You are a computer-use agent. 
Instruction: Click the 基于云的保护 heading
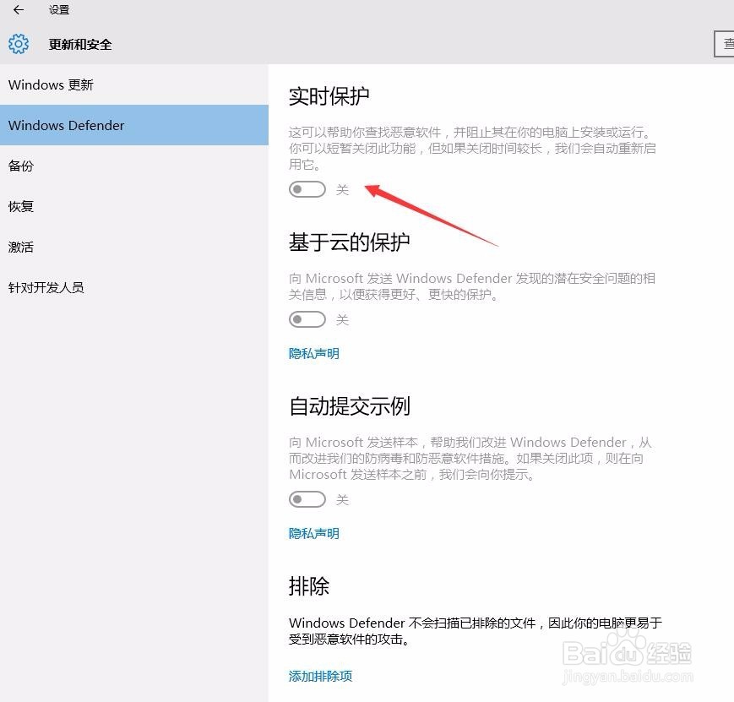coord(349,242)
